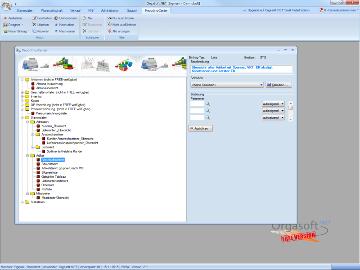Filter to Nur ausführbare reports
360x270 pixels.
coord(109,18)
